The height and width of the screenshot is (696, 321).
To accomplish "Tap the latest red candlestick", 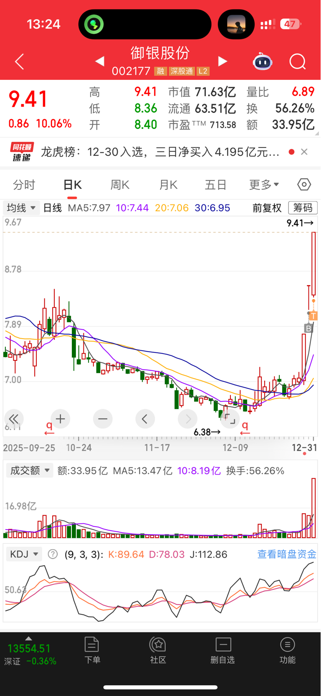I will (313, 264).
